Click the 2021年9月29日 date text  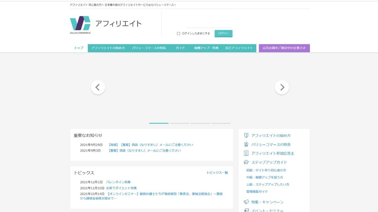point(91,145)
